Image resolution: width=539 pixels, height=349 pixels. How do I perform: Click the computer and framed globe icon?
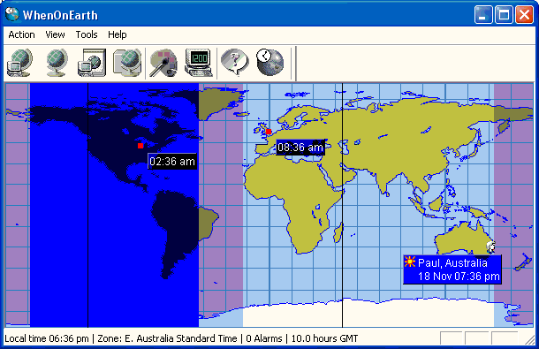(x=92, y=63)
